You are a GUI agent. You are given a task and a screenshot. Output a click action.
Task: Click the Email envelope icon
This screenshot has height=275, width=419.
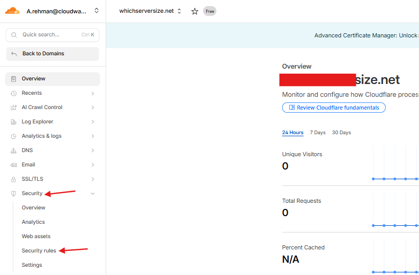tap(13, 165)
